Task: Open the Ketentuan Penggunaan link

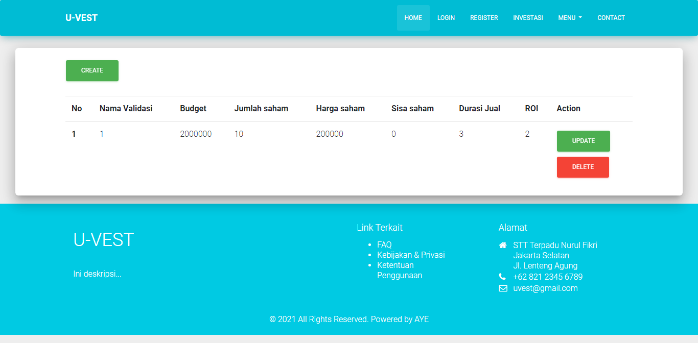Action: click(x=400, y=271)
